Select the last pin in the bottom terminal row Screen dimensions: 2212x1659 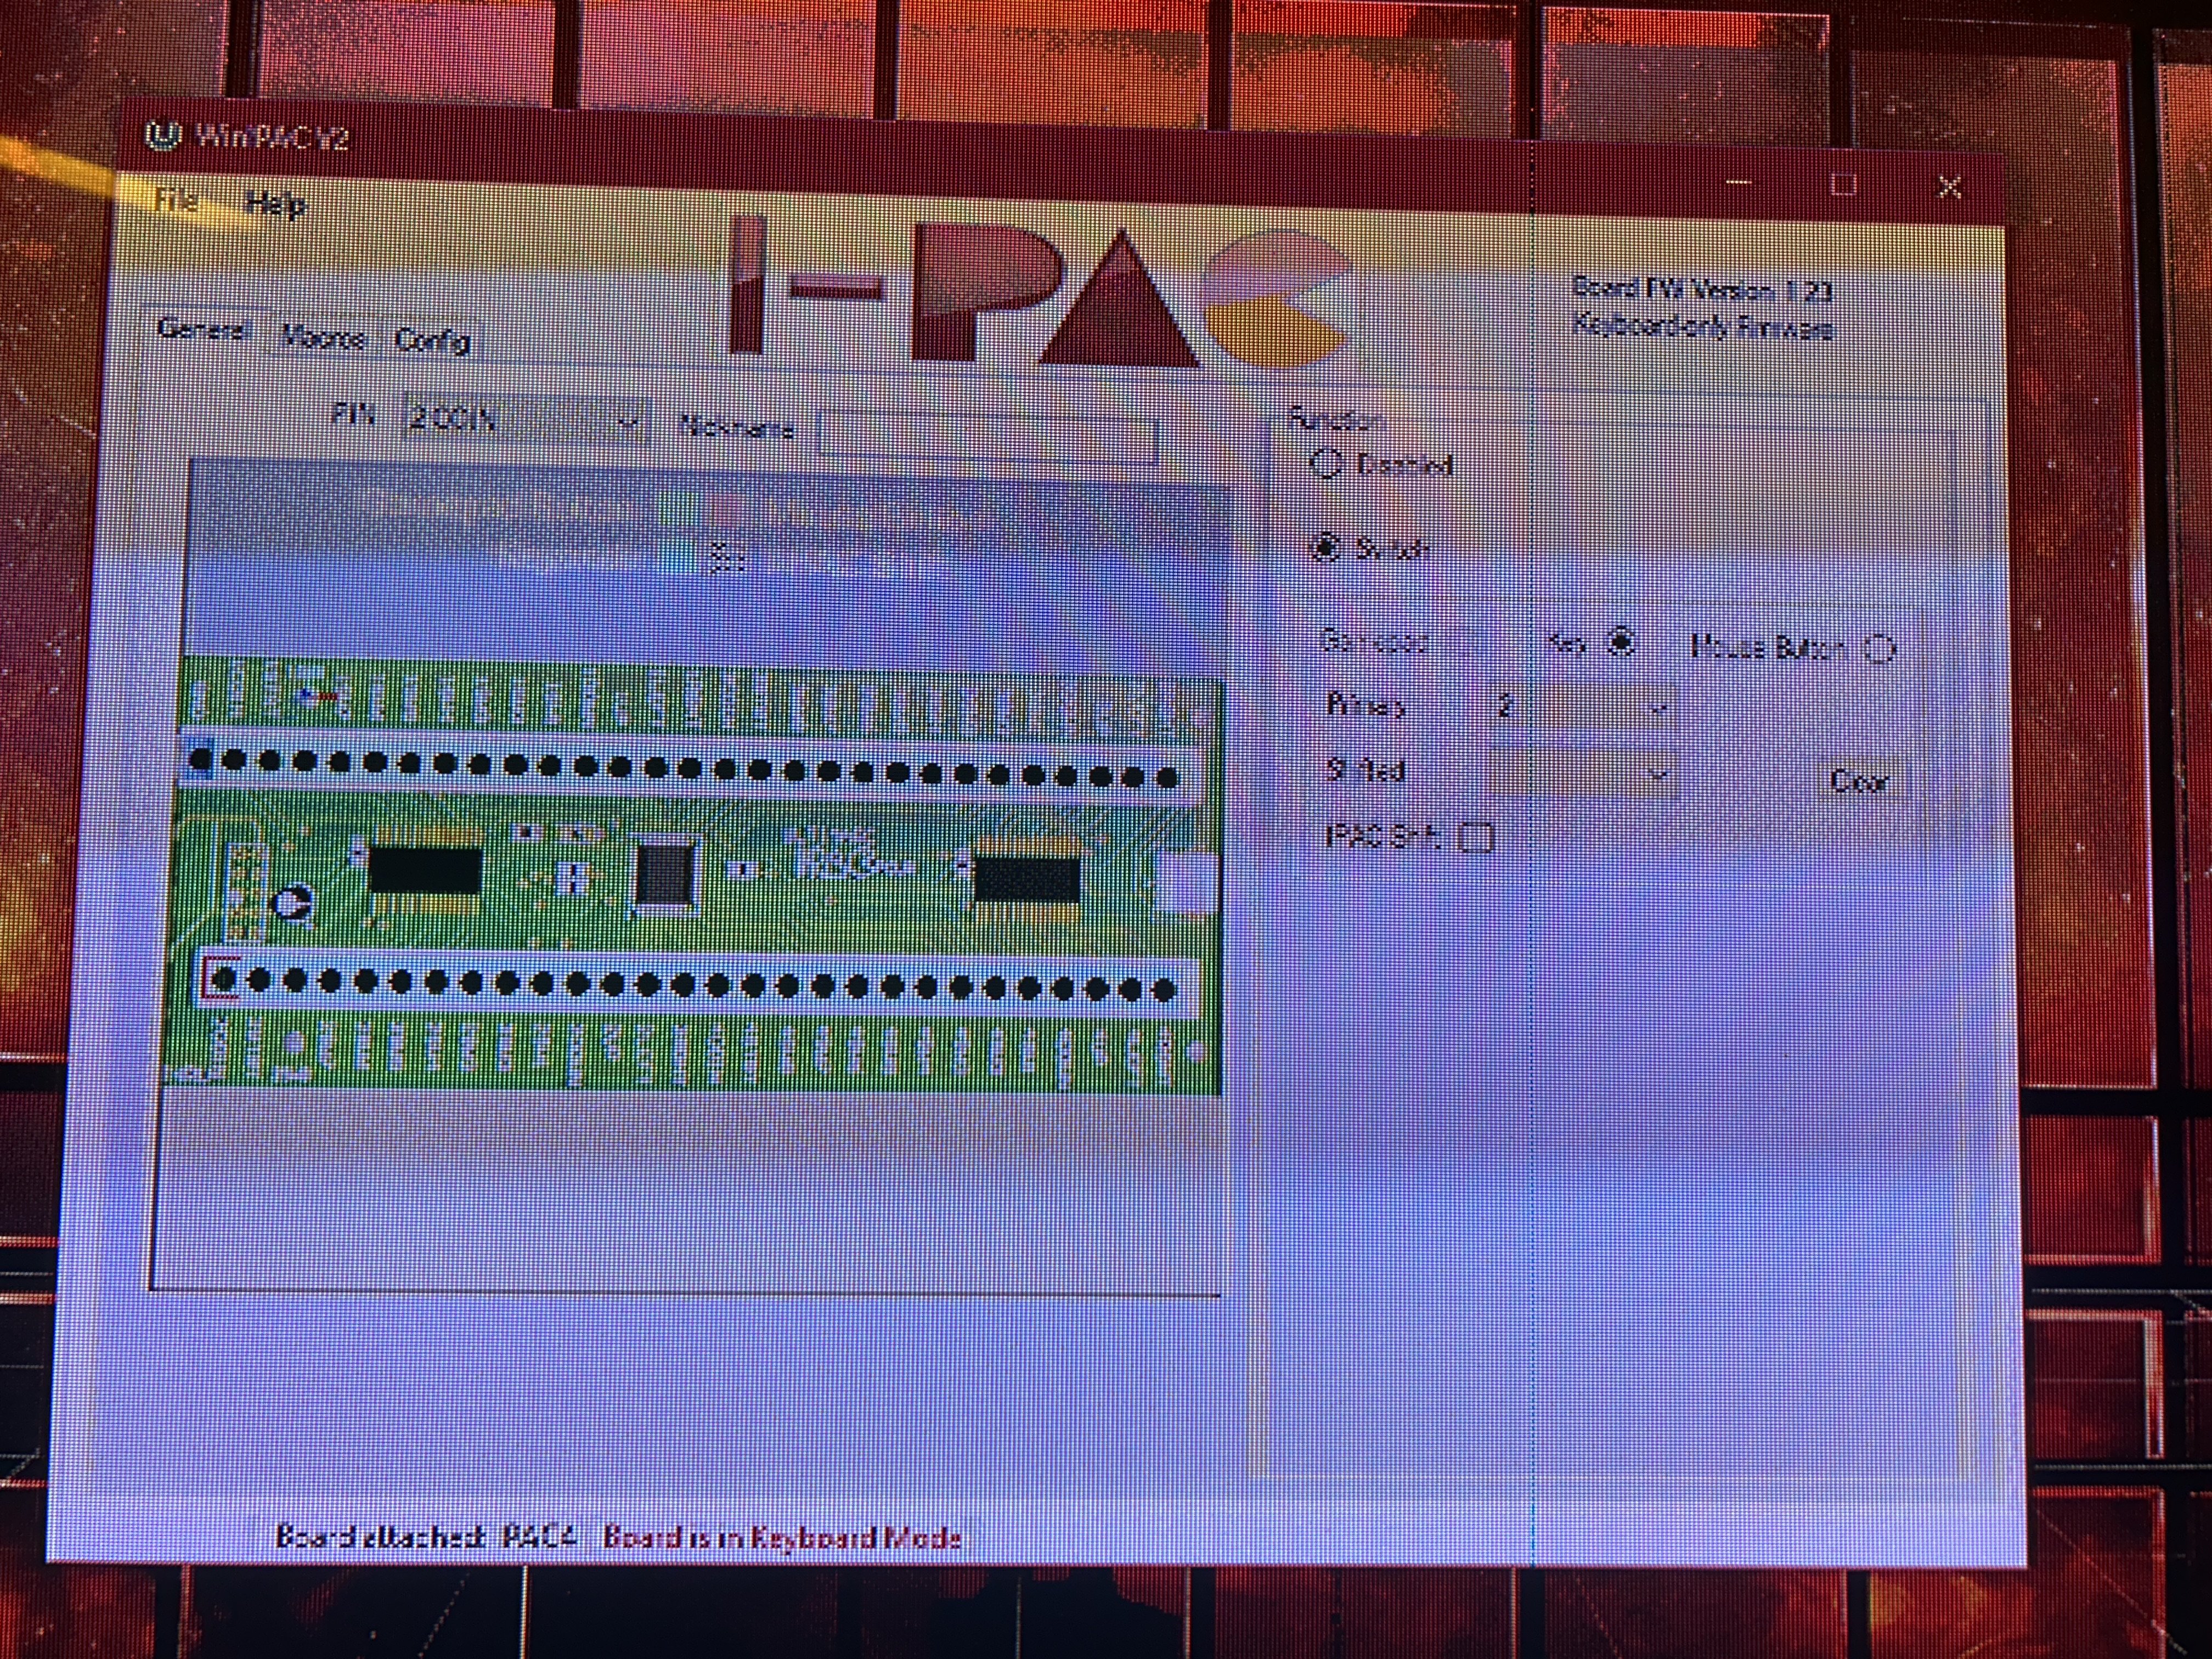[x=1163, y=991]
